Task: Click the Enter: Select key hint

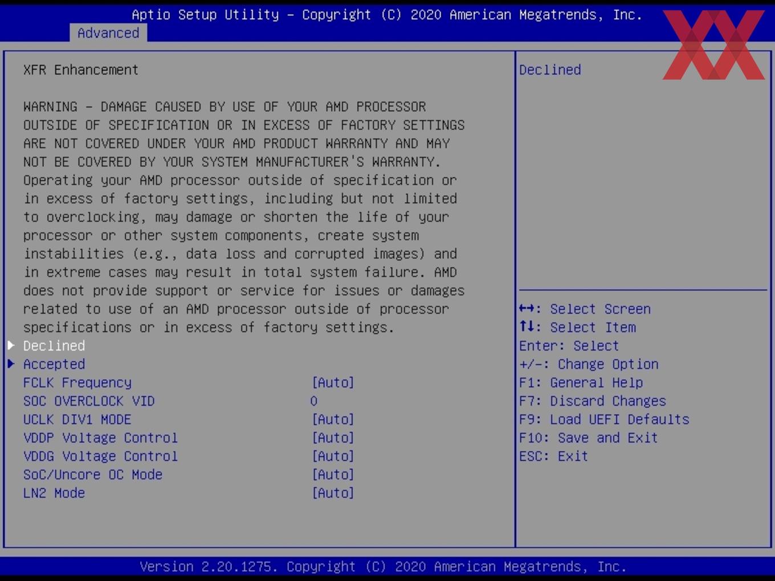Action: point(569,346)
